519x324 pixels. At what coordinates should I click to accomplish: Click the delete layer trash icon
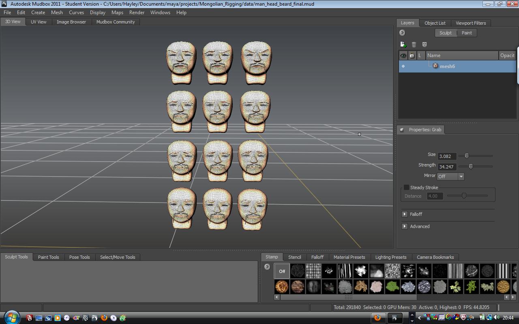[x=414, y=45]
